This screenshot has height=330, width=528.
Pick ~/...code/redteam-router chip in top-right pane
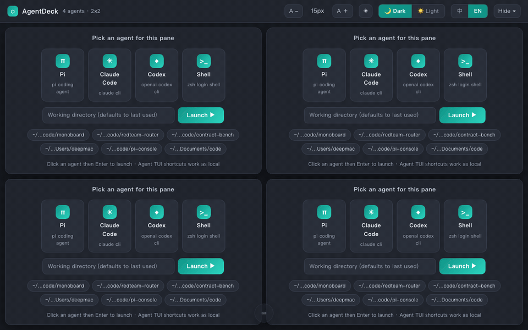(389, 135)
